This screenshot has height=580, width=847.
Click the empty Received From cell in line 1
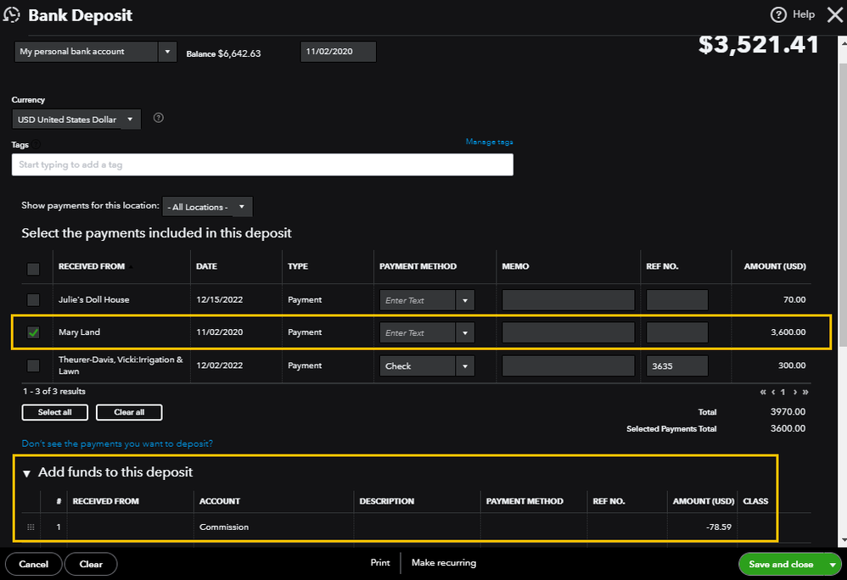coord(130,527)
